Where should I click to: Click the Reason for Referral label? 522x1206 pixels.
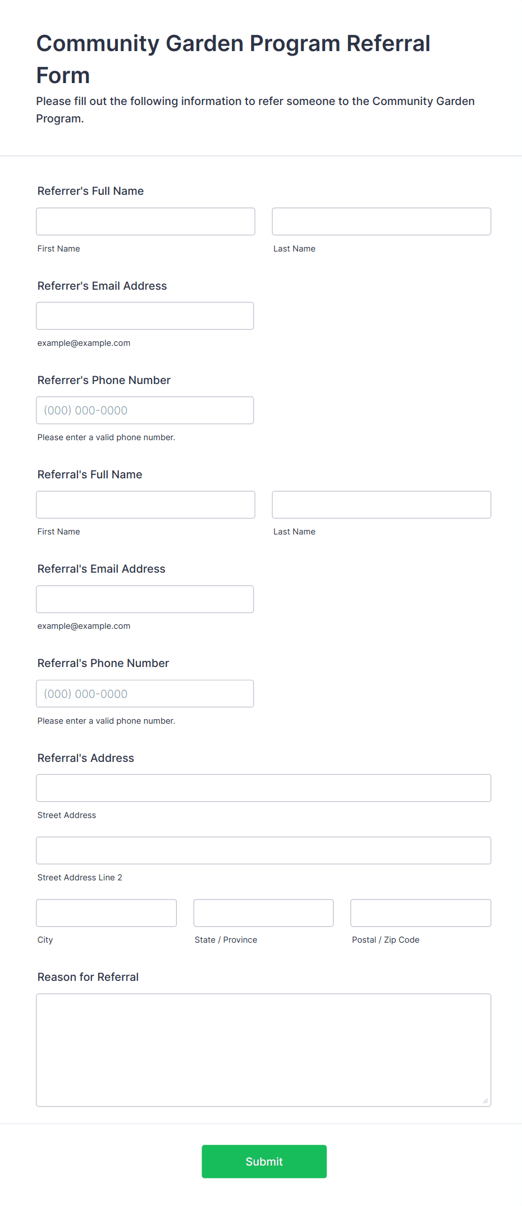[x=88, y=977]
